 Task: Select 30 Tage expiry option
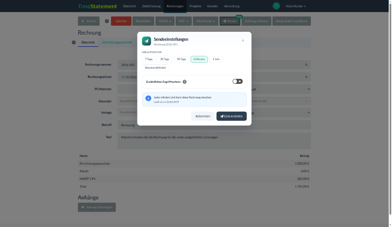(x=165, y=59)
